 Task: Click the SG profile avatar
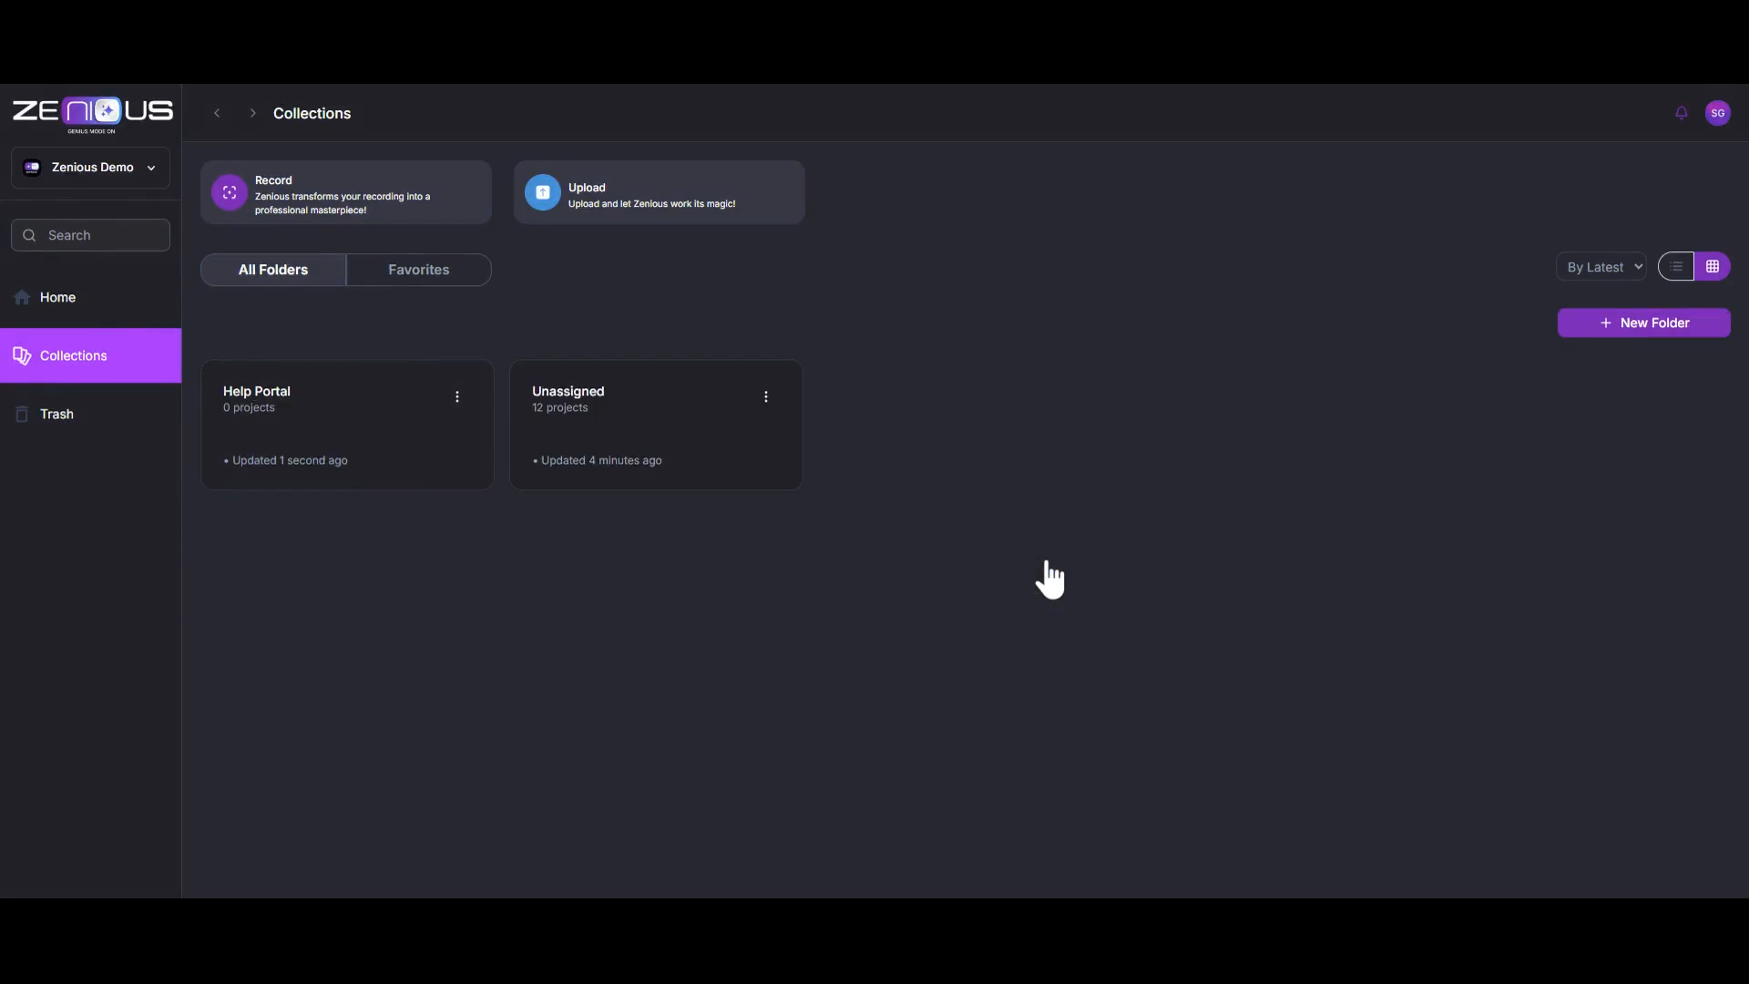click(1720, 113)
